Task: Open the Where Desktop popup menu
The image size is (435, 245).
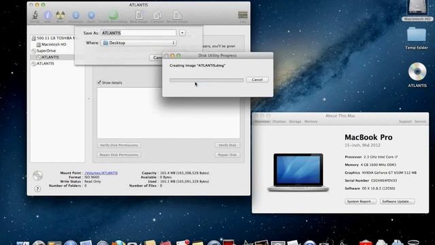Action: (x=139, y=43)
